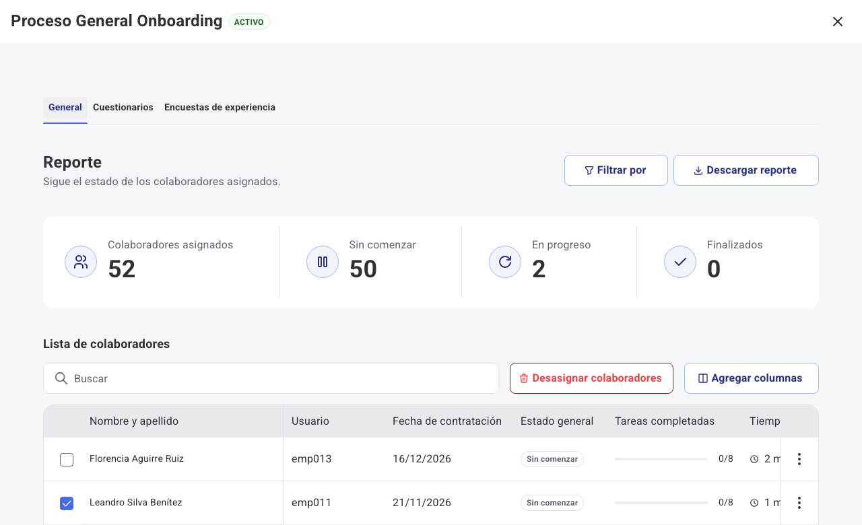Click the Sin comenzar pause icon

click(323, 262)
